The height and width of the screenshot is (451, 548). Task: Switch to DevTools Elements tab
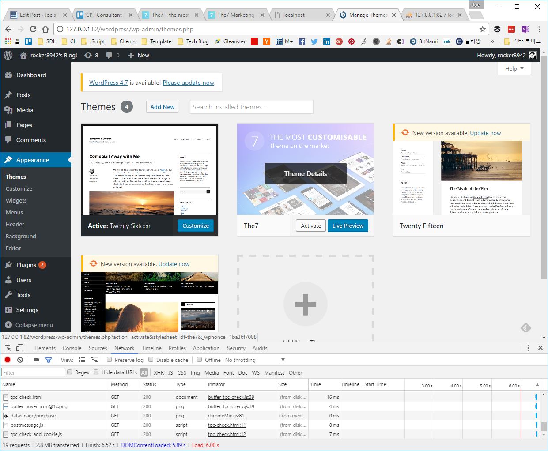(45, 348)
